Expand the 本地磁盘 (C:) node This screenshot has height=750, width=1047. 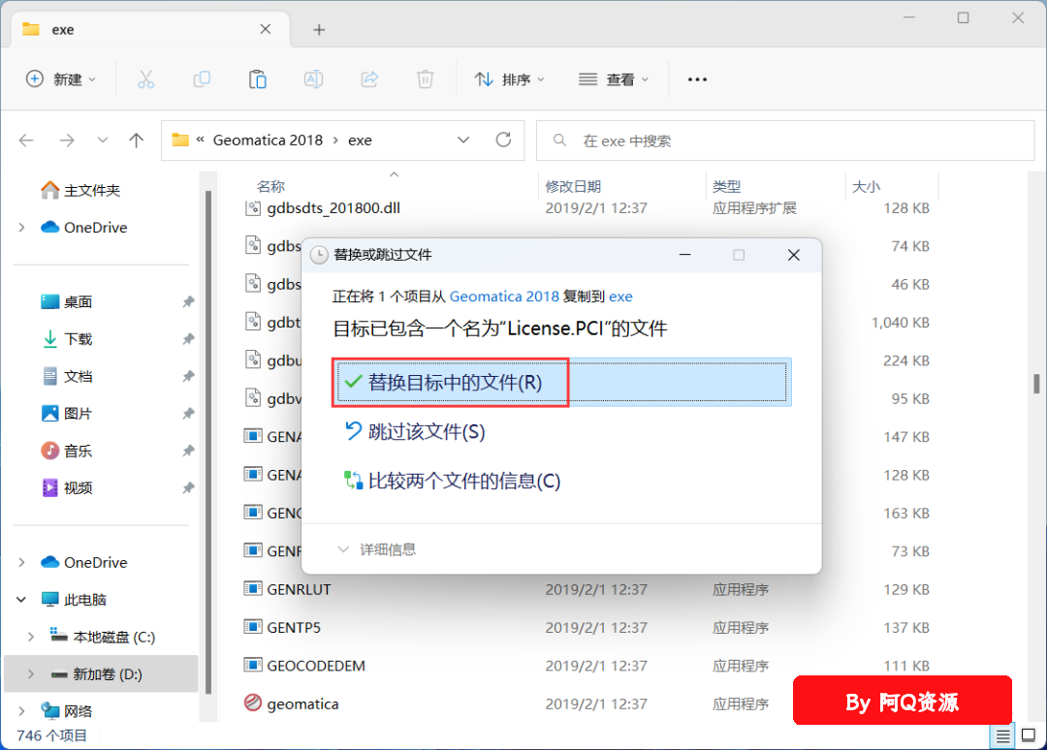(x=31, y=637)
